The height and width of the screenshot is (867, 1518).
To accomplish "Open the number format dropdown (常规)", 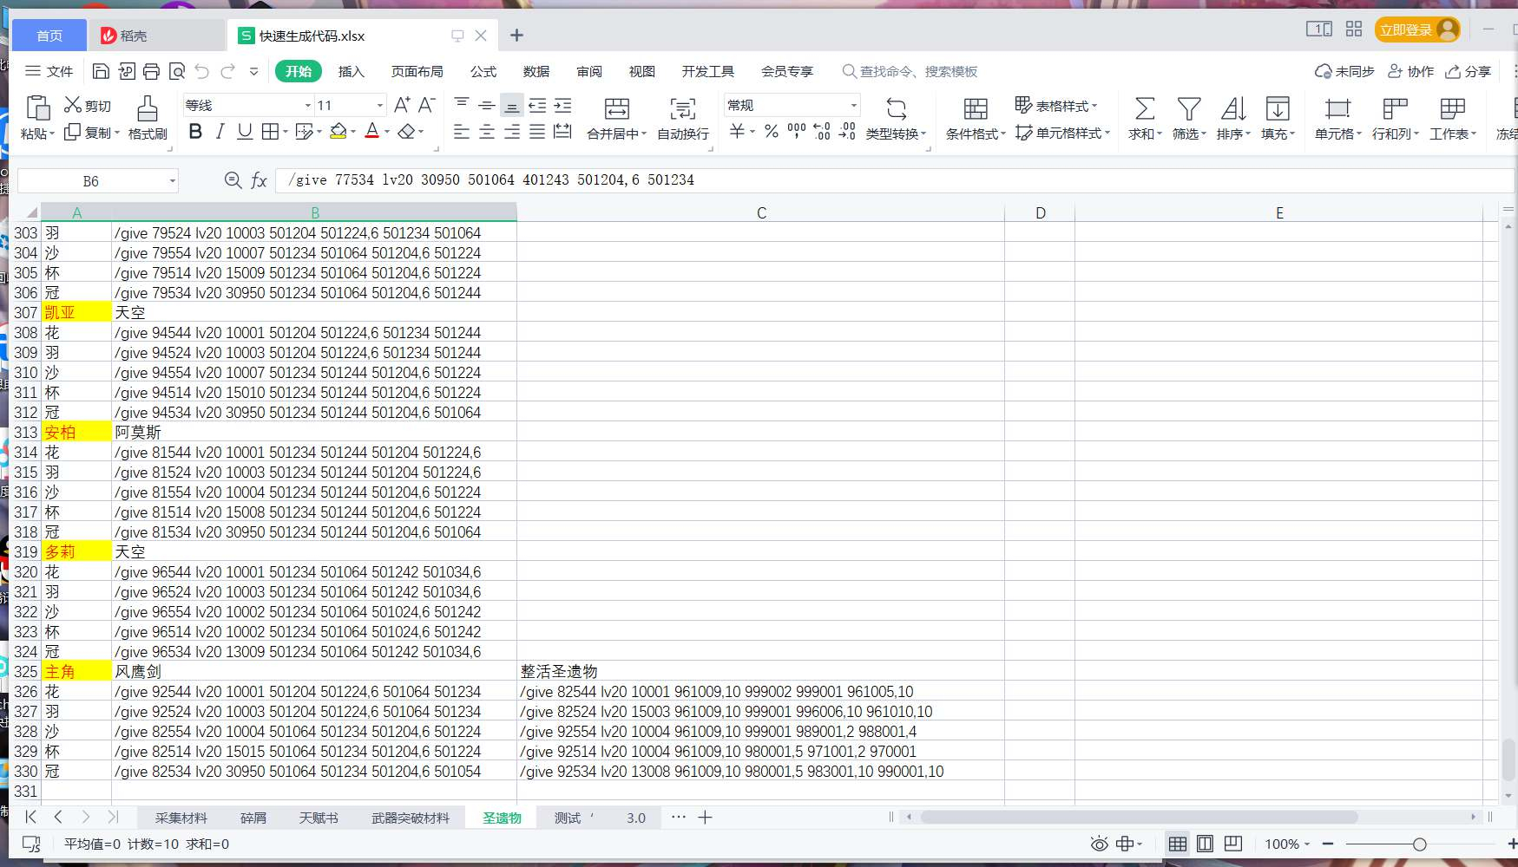I will [853, 106].
